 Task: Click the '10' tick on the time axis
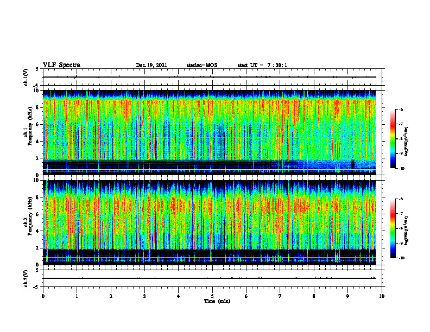tap(382, 296)
